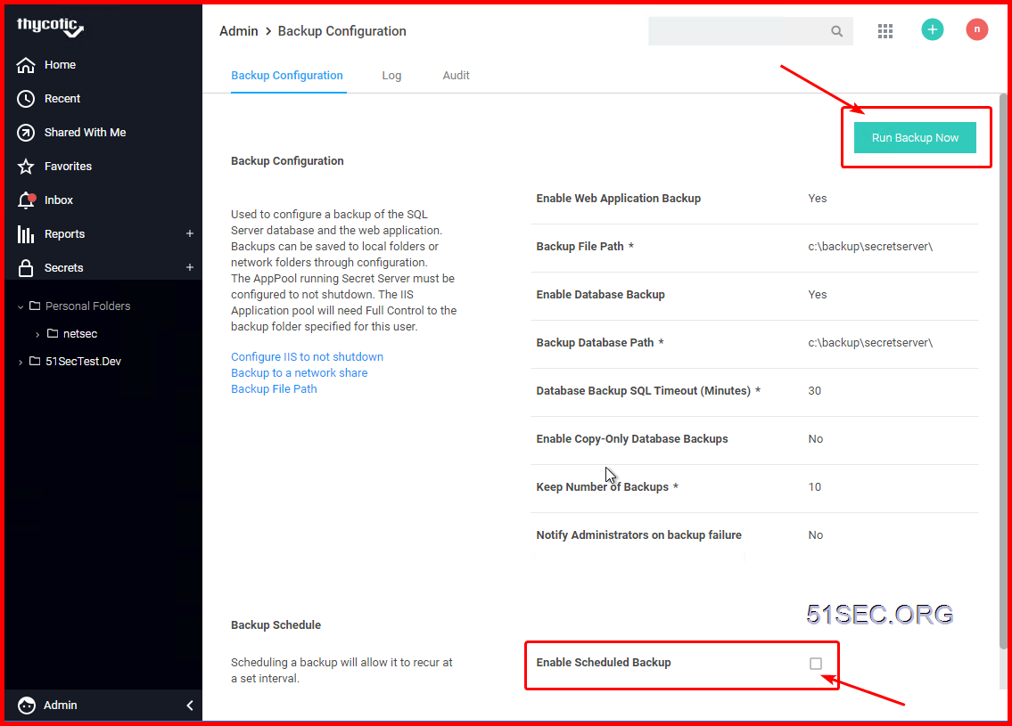Select the 51SecTest.Dev tree item
The height and width of the screenshot is (726, 1012).
[x=83, y=362]
